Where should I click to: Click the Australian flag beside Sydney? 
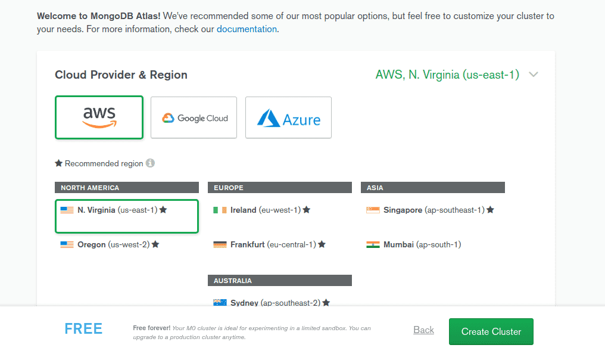click(x=220, y=303)
